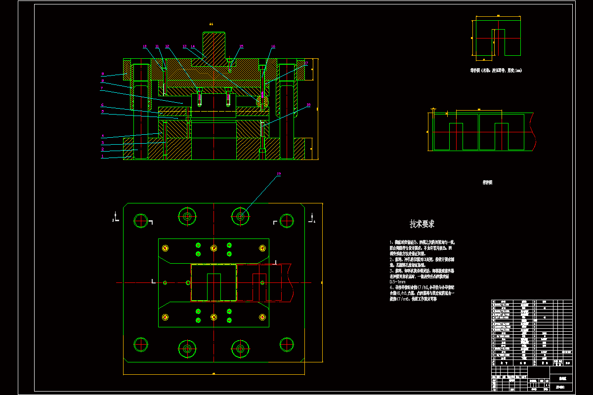Select balloon number 13 above the section view

click(x=185, y=46)
